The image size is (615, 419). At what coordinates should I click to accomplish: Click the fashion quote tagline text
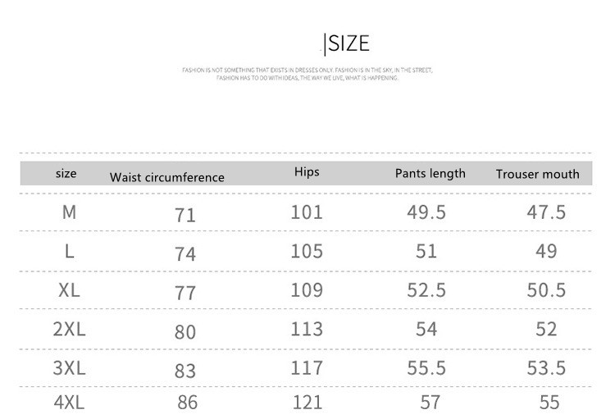pos(307,75)
